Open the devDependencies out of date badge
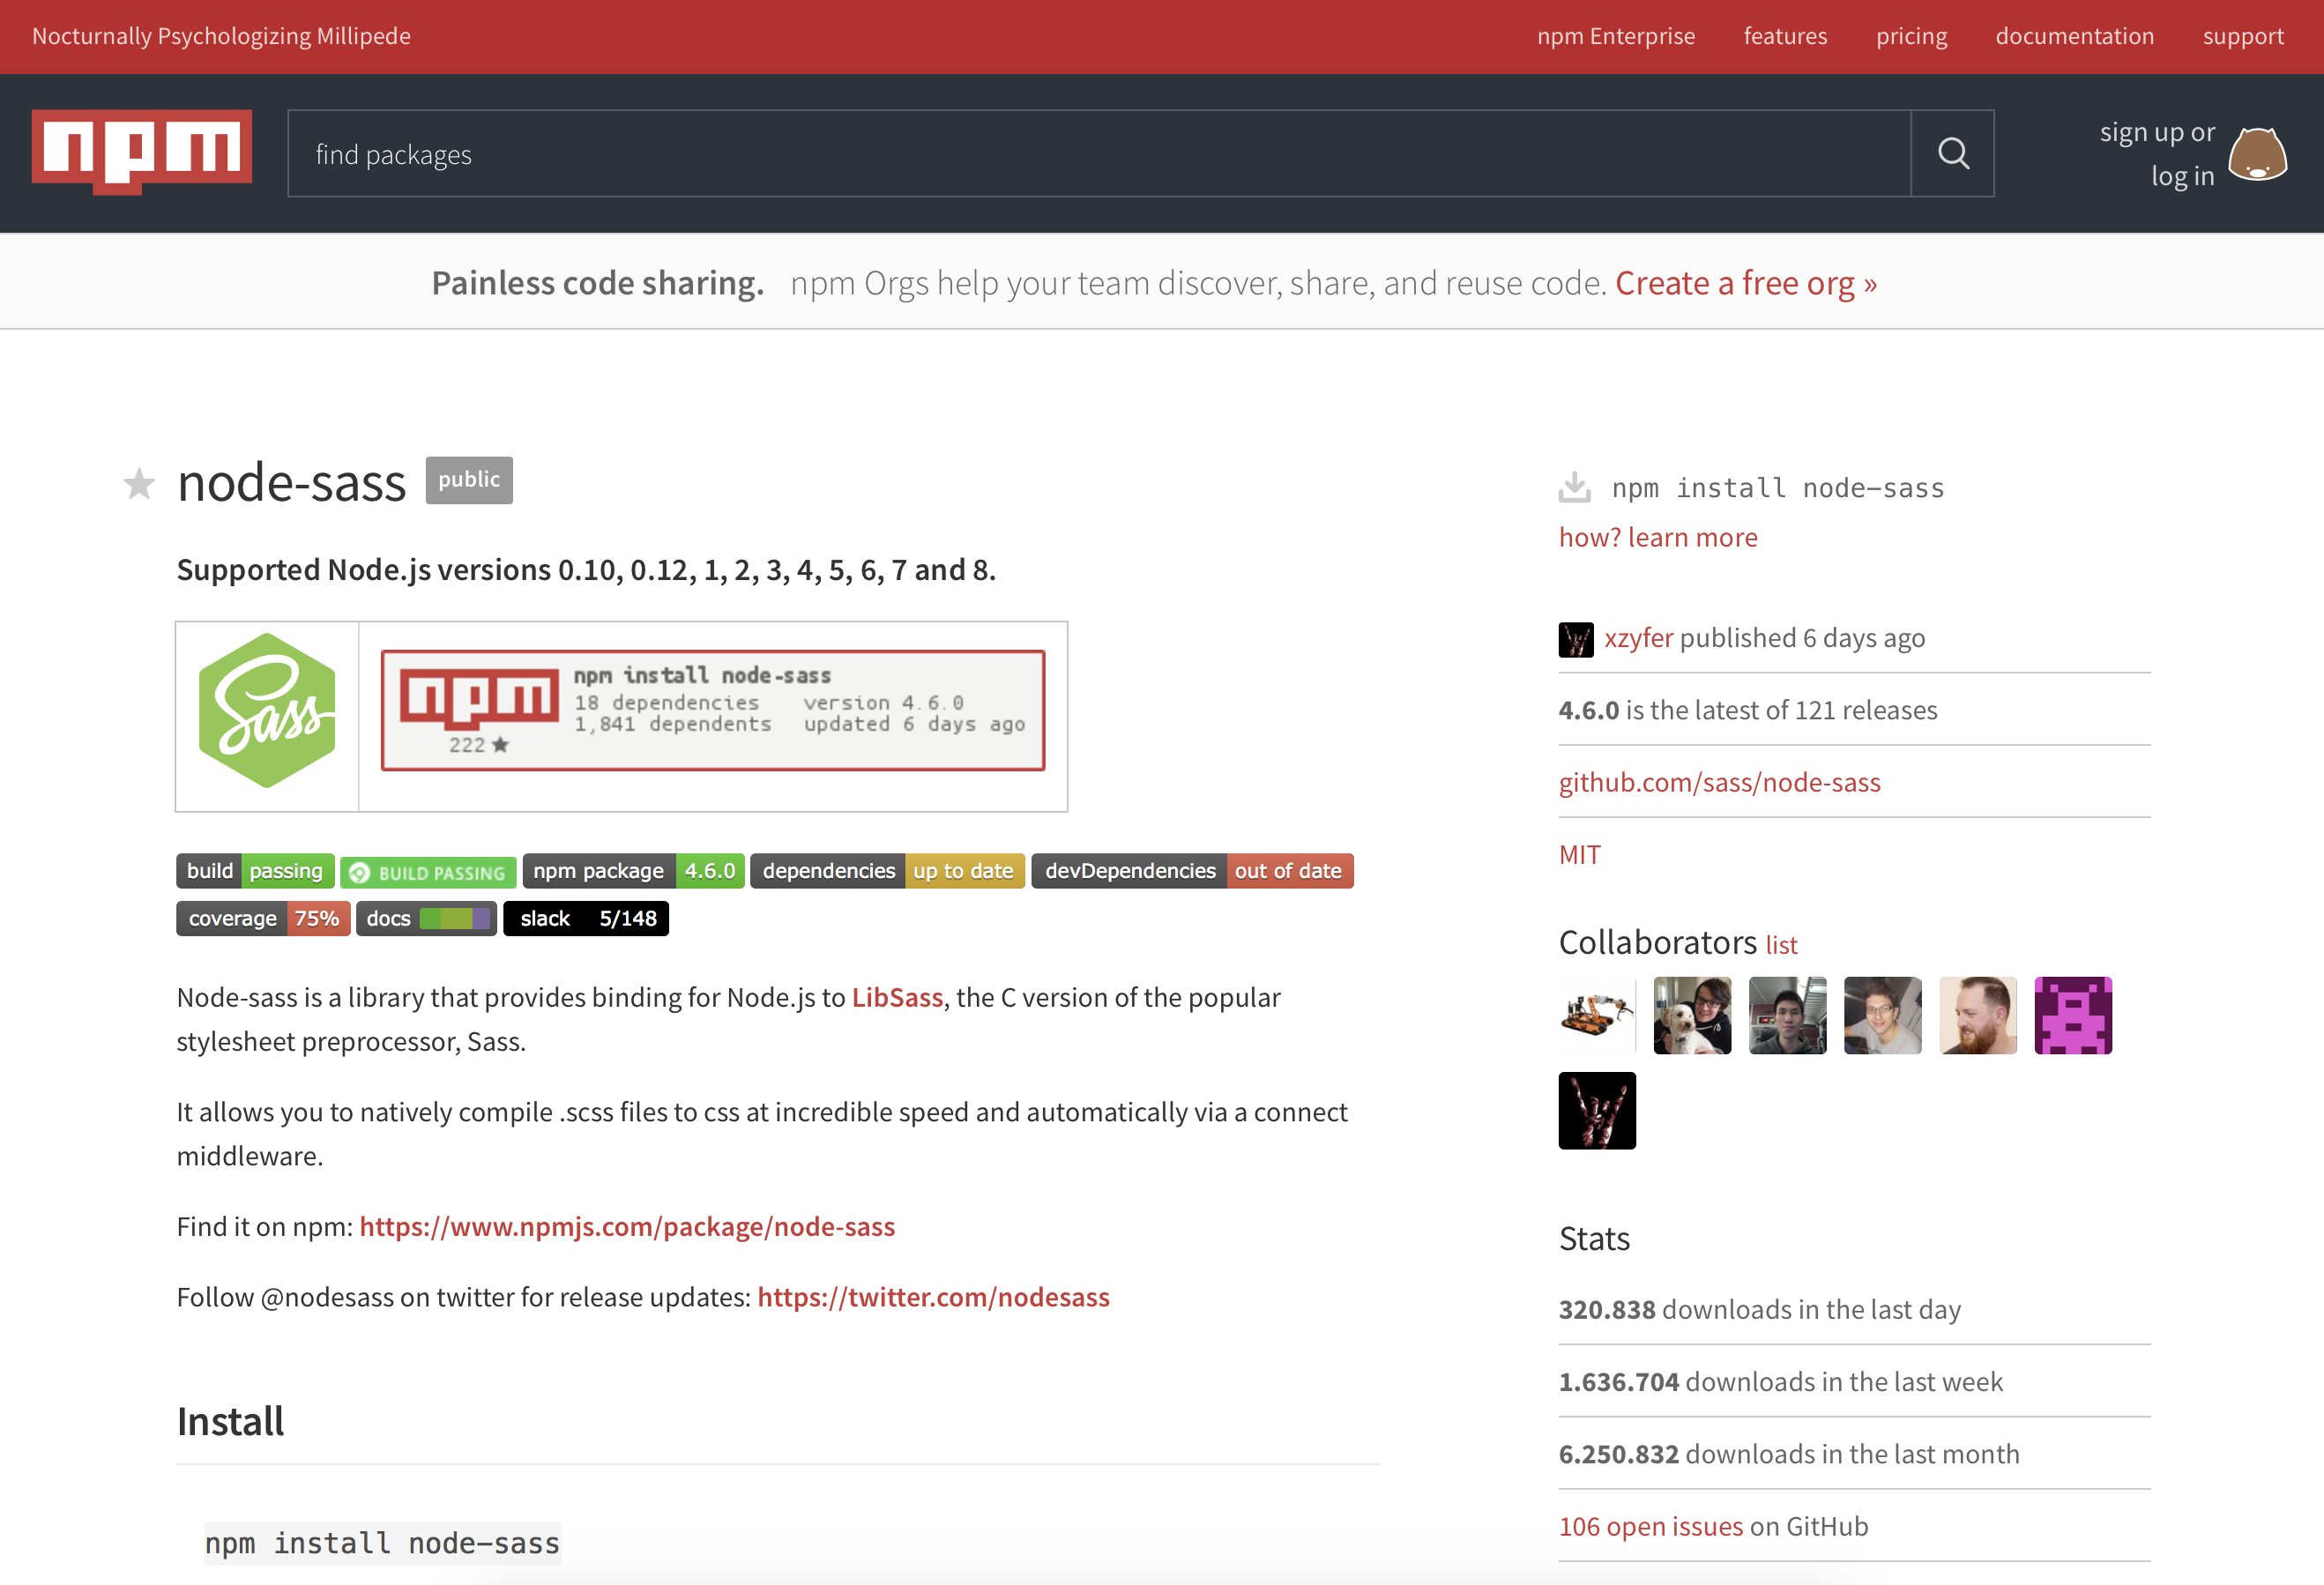The image size is (2324, 1585). pyautogui.click(x=1192, y=871)
